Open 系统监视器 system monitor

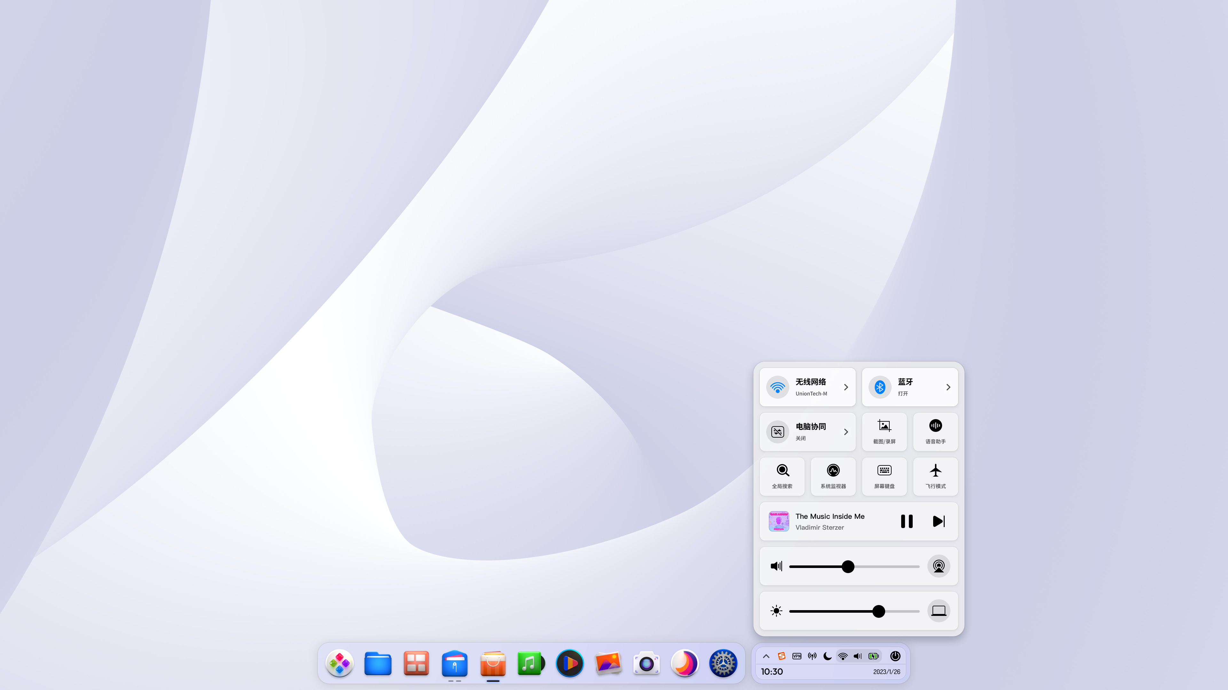(833, 477)
